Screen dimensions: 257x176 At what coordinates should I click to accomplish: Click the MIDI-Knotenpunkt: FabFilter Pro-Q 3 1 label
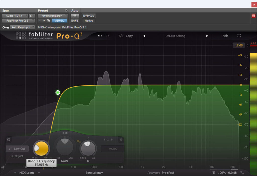62,27
